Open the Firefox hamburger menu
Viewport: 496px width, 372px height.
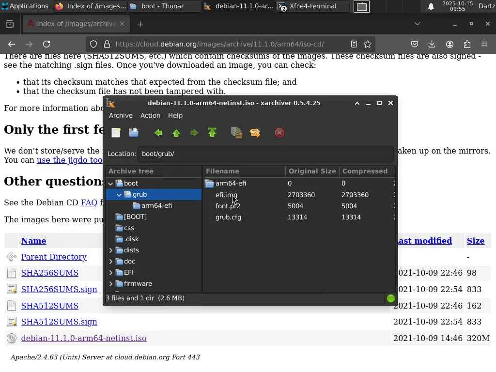click(x=484, y=44)
